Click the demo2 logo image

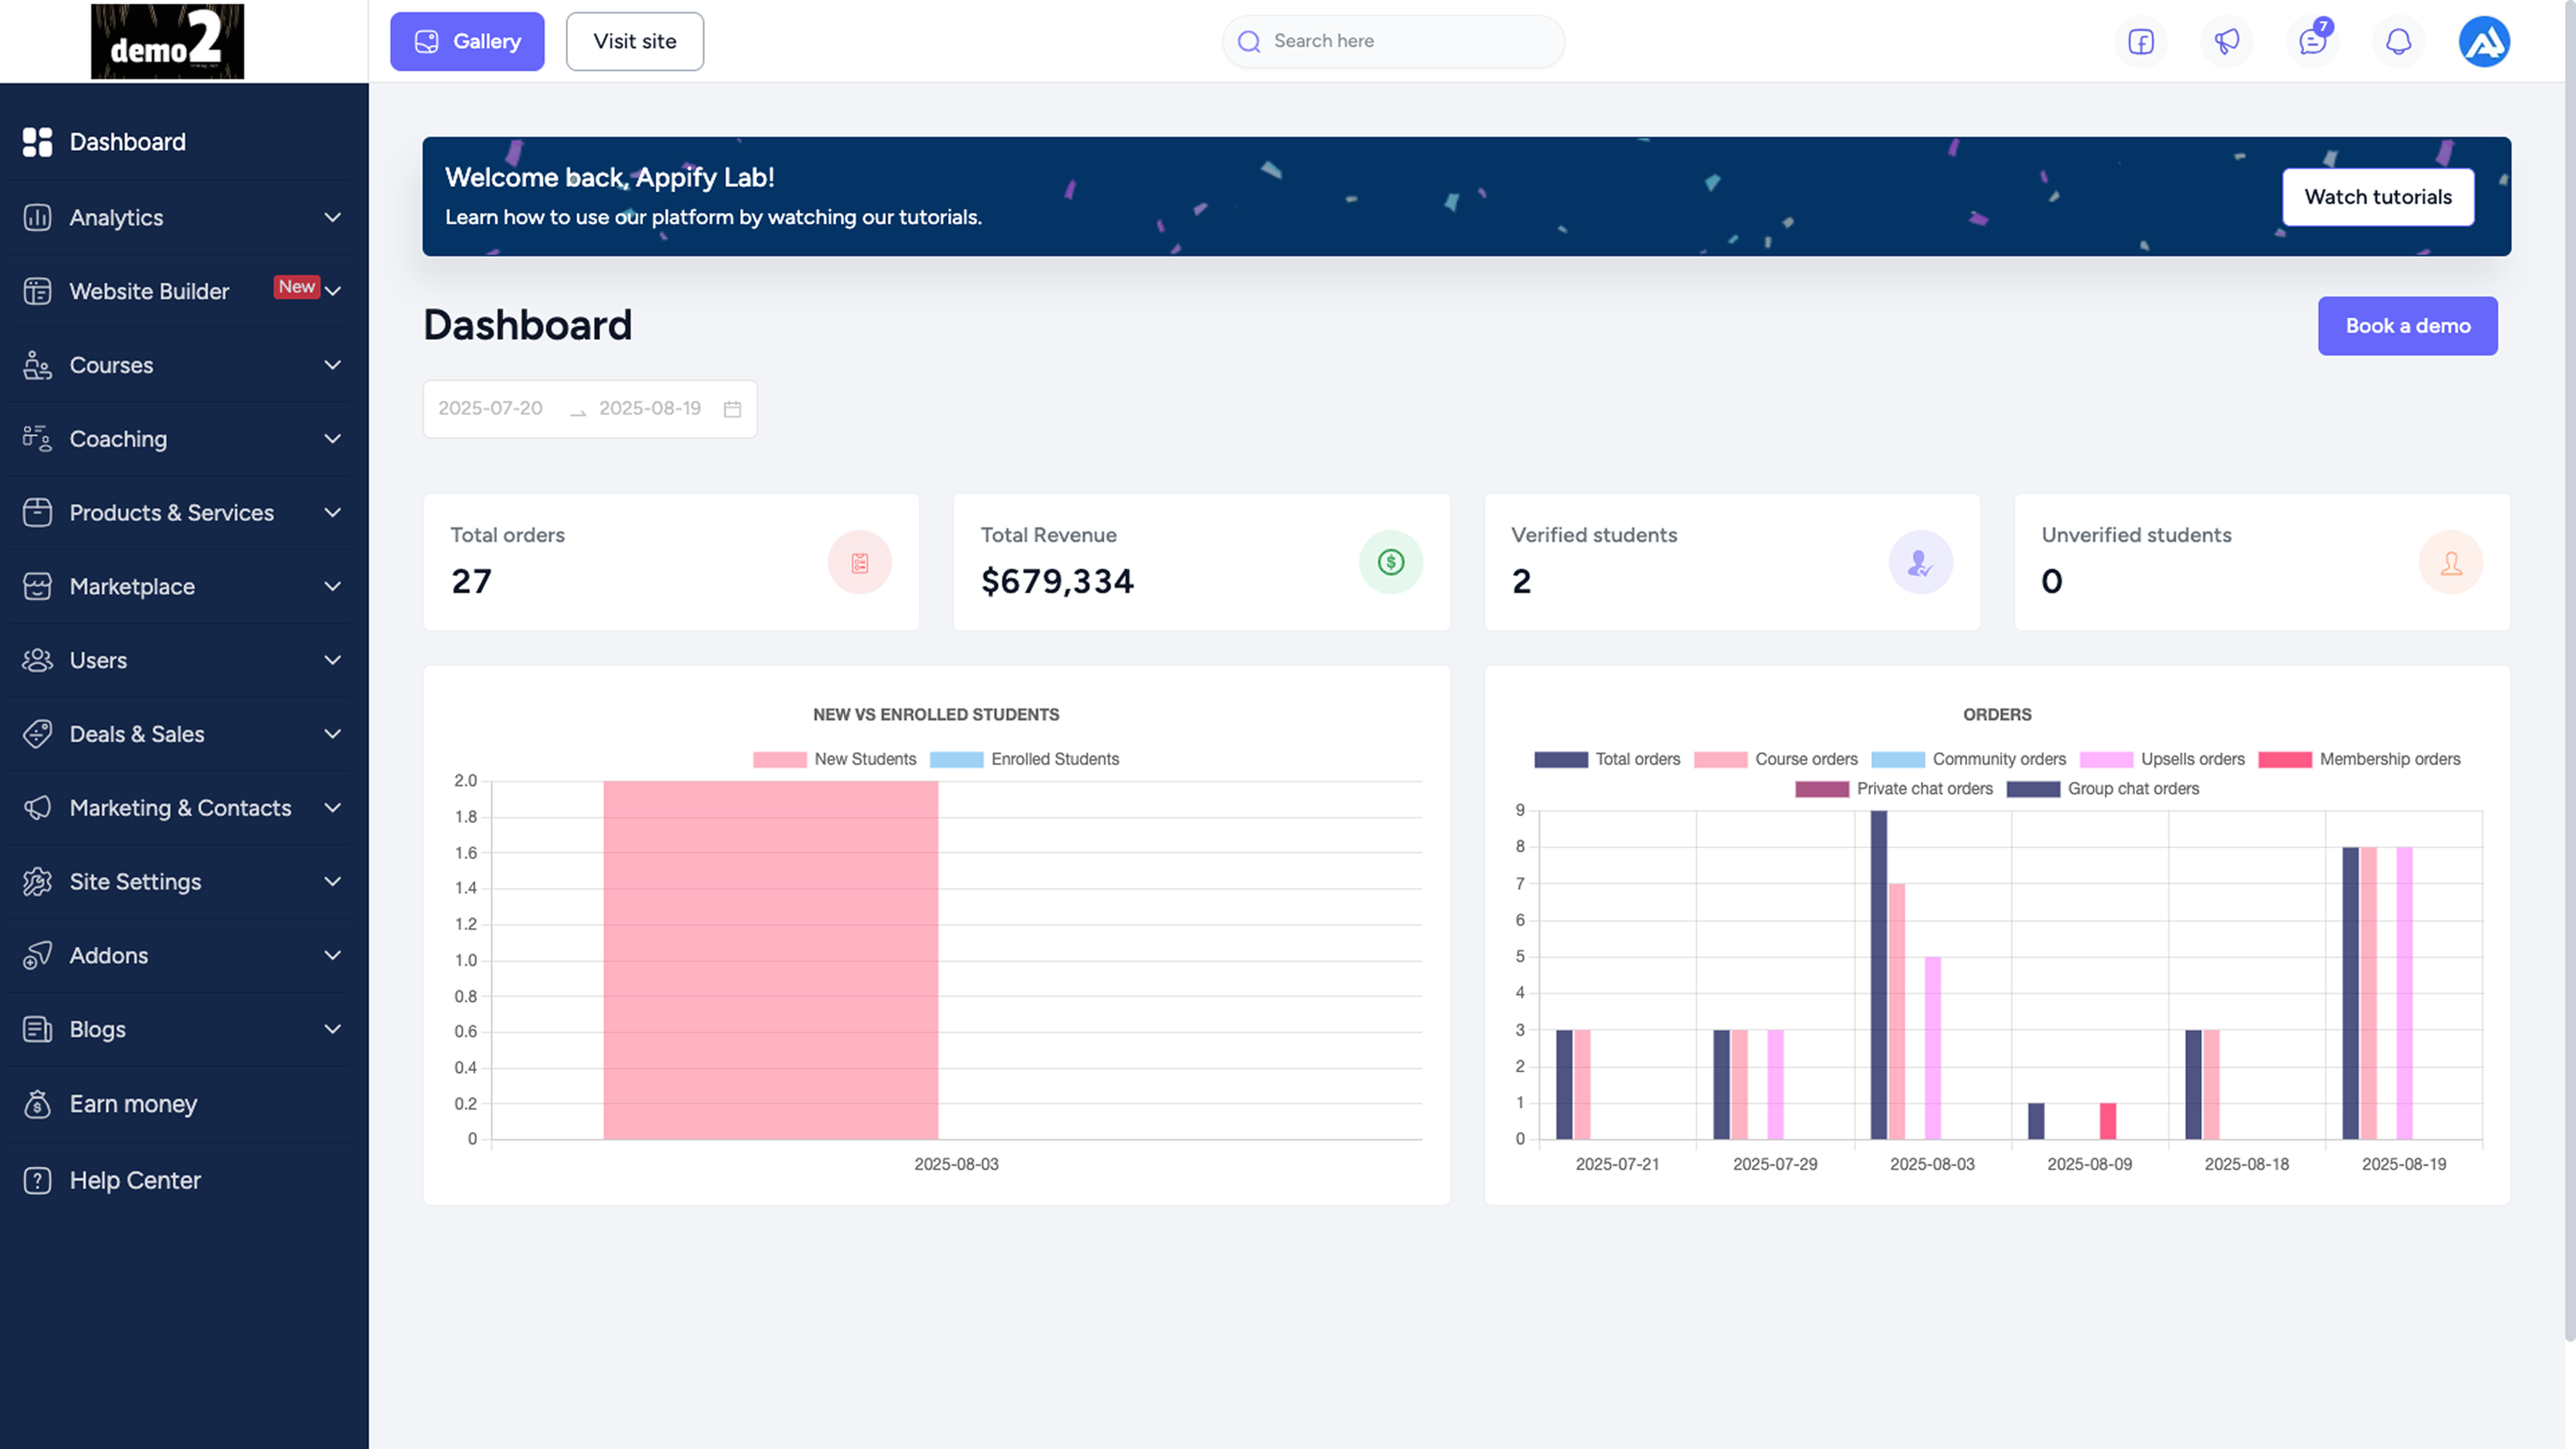pyautogui.click(x=167, y=41)
